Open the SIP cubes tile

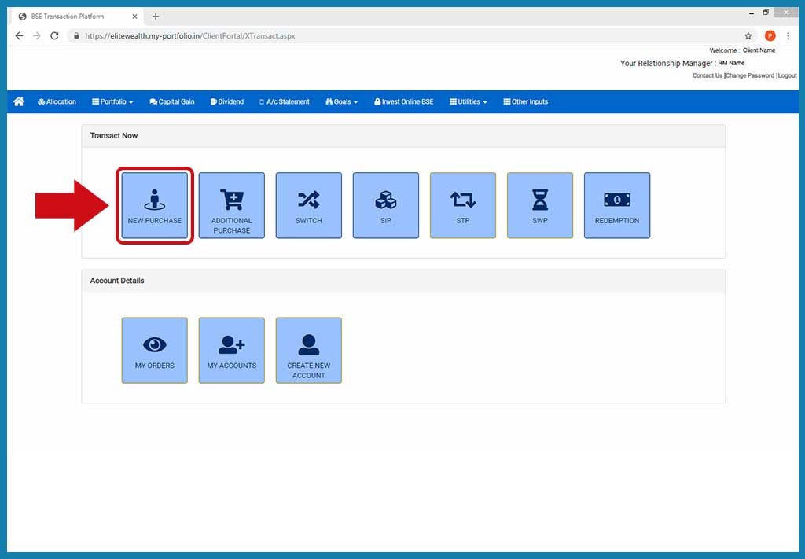385,205
